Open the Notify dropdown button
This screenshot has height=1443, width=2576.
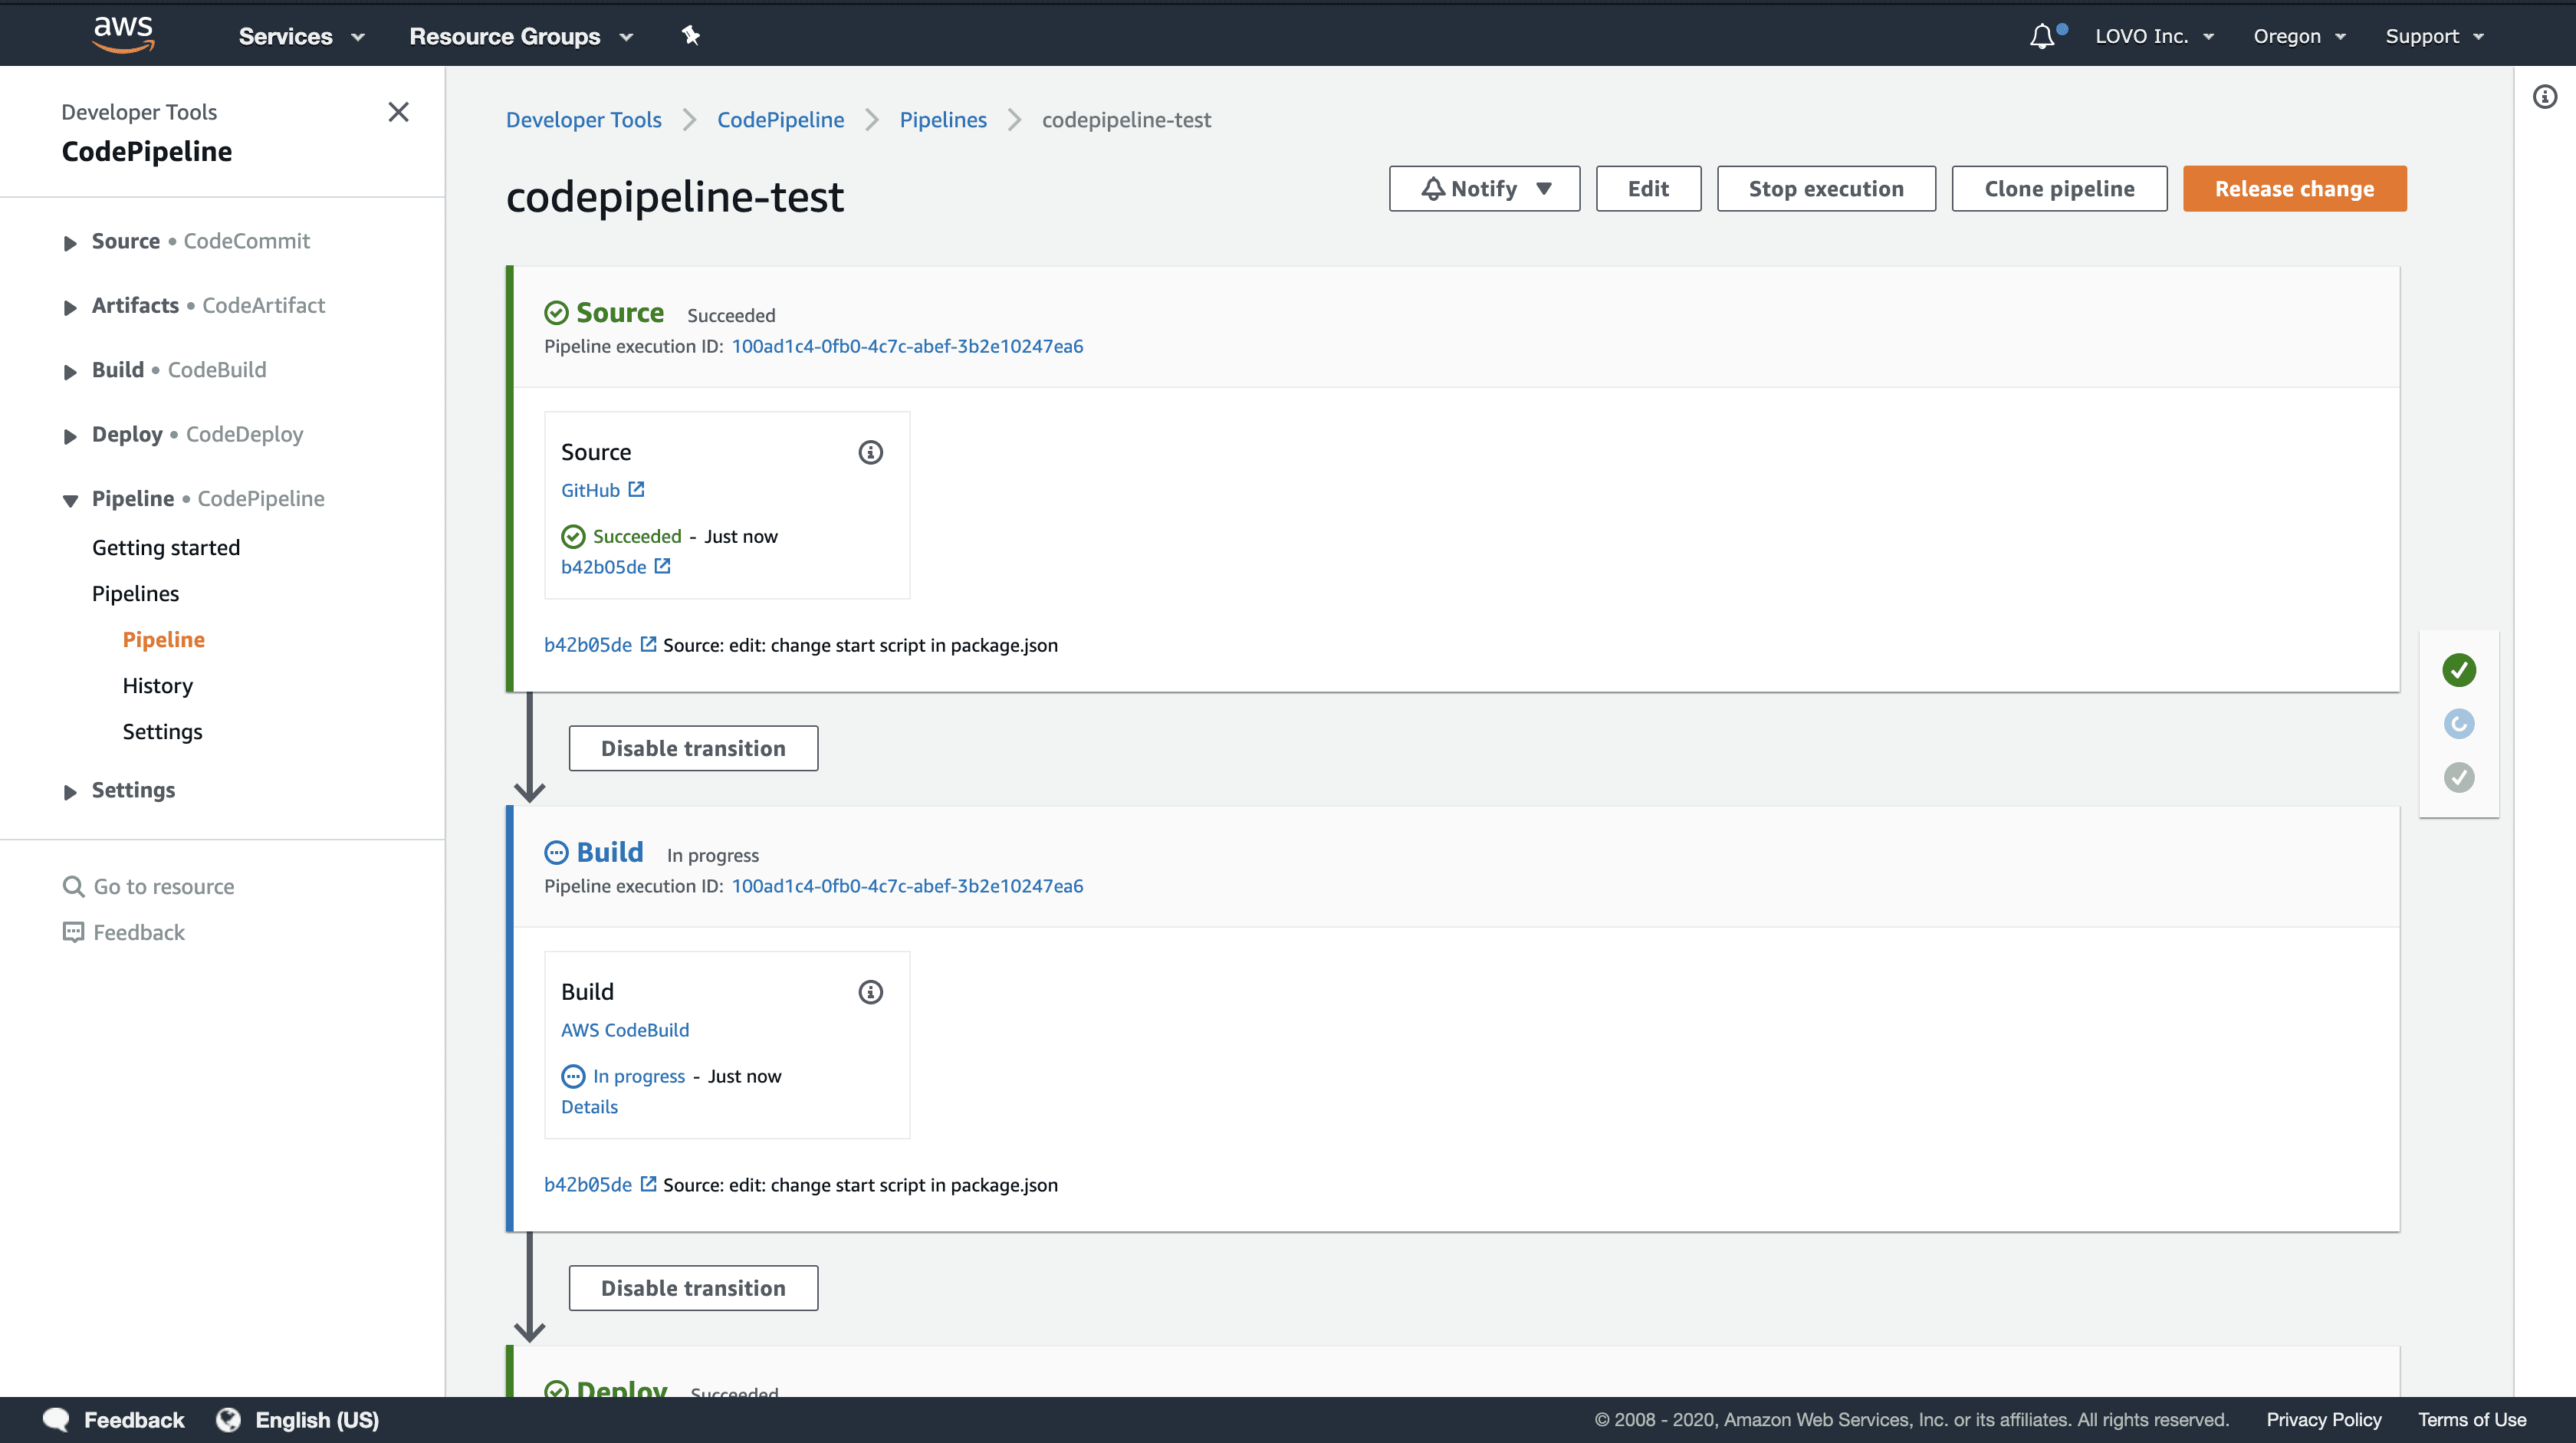click(1484, 189)
